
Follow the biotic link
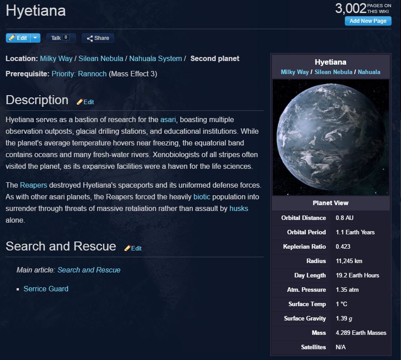pos(202,197)
